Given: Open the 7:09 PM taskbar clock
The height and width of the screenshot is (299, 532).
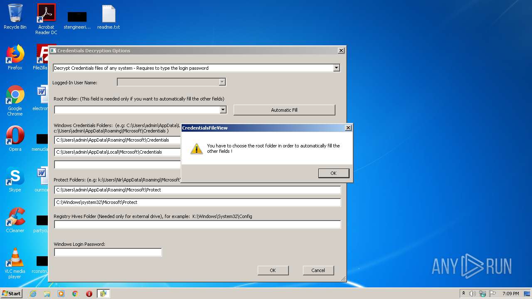Looking at the screenshot, I should pyautogui.click(x=510, y=294).
